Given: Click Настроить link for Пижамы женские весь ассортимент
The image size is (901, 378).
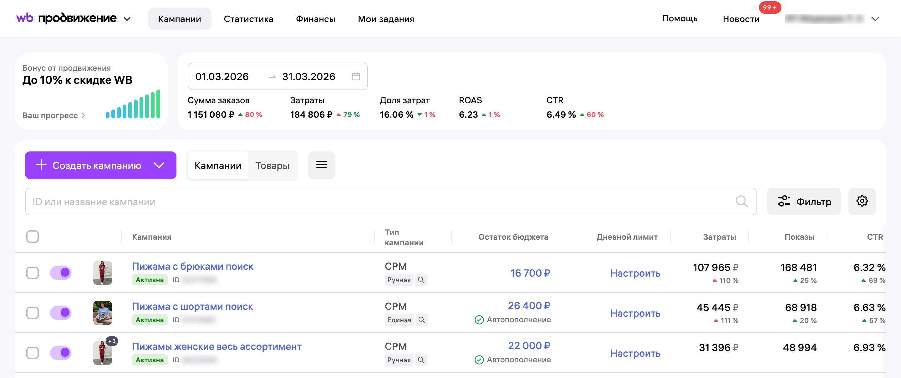Looking at the screenshot, I should (x=635, y=353).
